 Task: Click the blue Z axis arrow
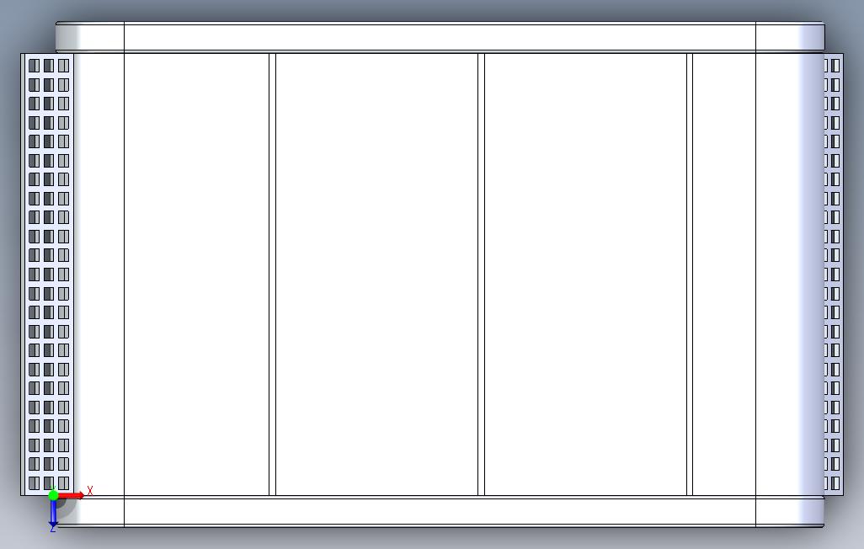53,513
